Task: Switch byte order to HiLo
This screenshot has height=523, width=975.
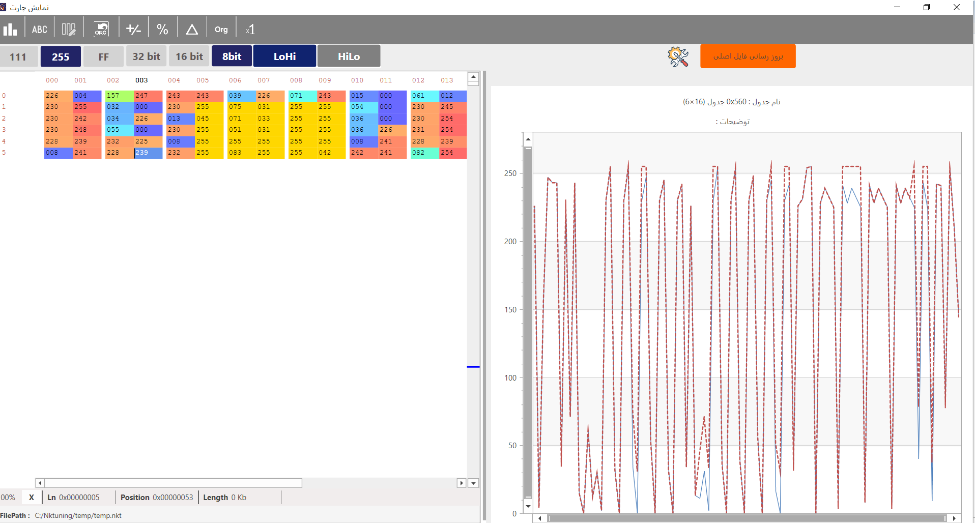Action: (349, 56)
